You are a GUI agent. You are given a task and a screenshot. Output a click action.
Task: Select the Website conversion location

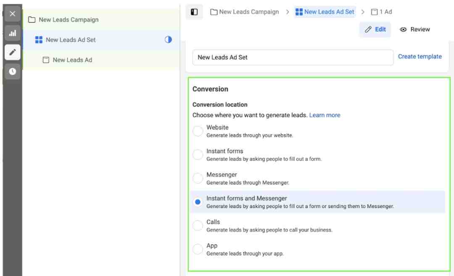[x=198, y=131]
